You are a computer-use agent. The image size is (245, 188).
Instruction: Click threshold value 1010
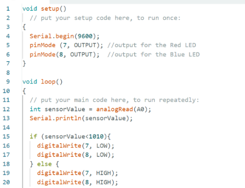click(x=96, y=137)
